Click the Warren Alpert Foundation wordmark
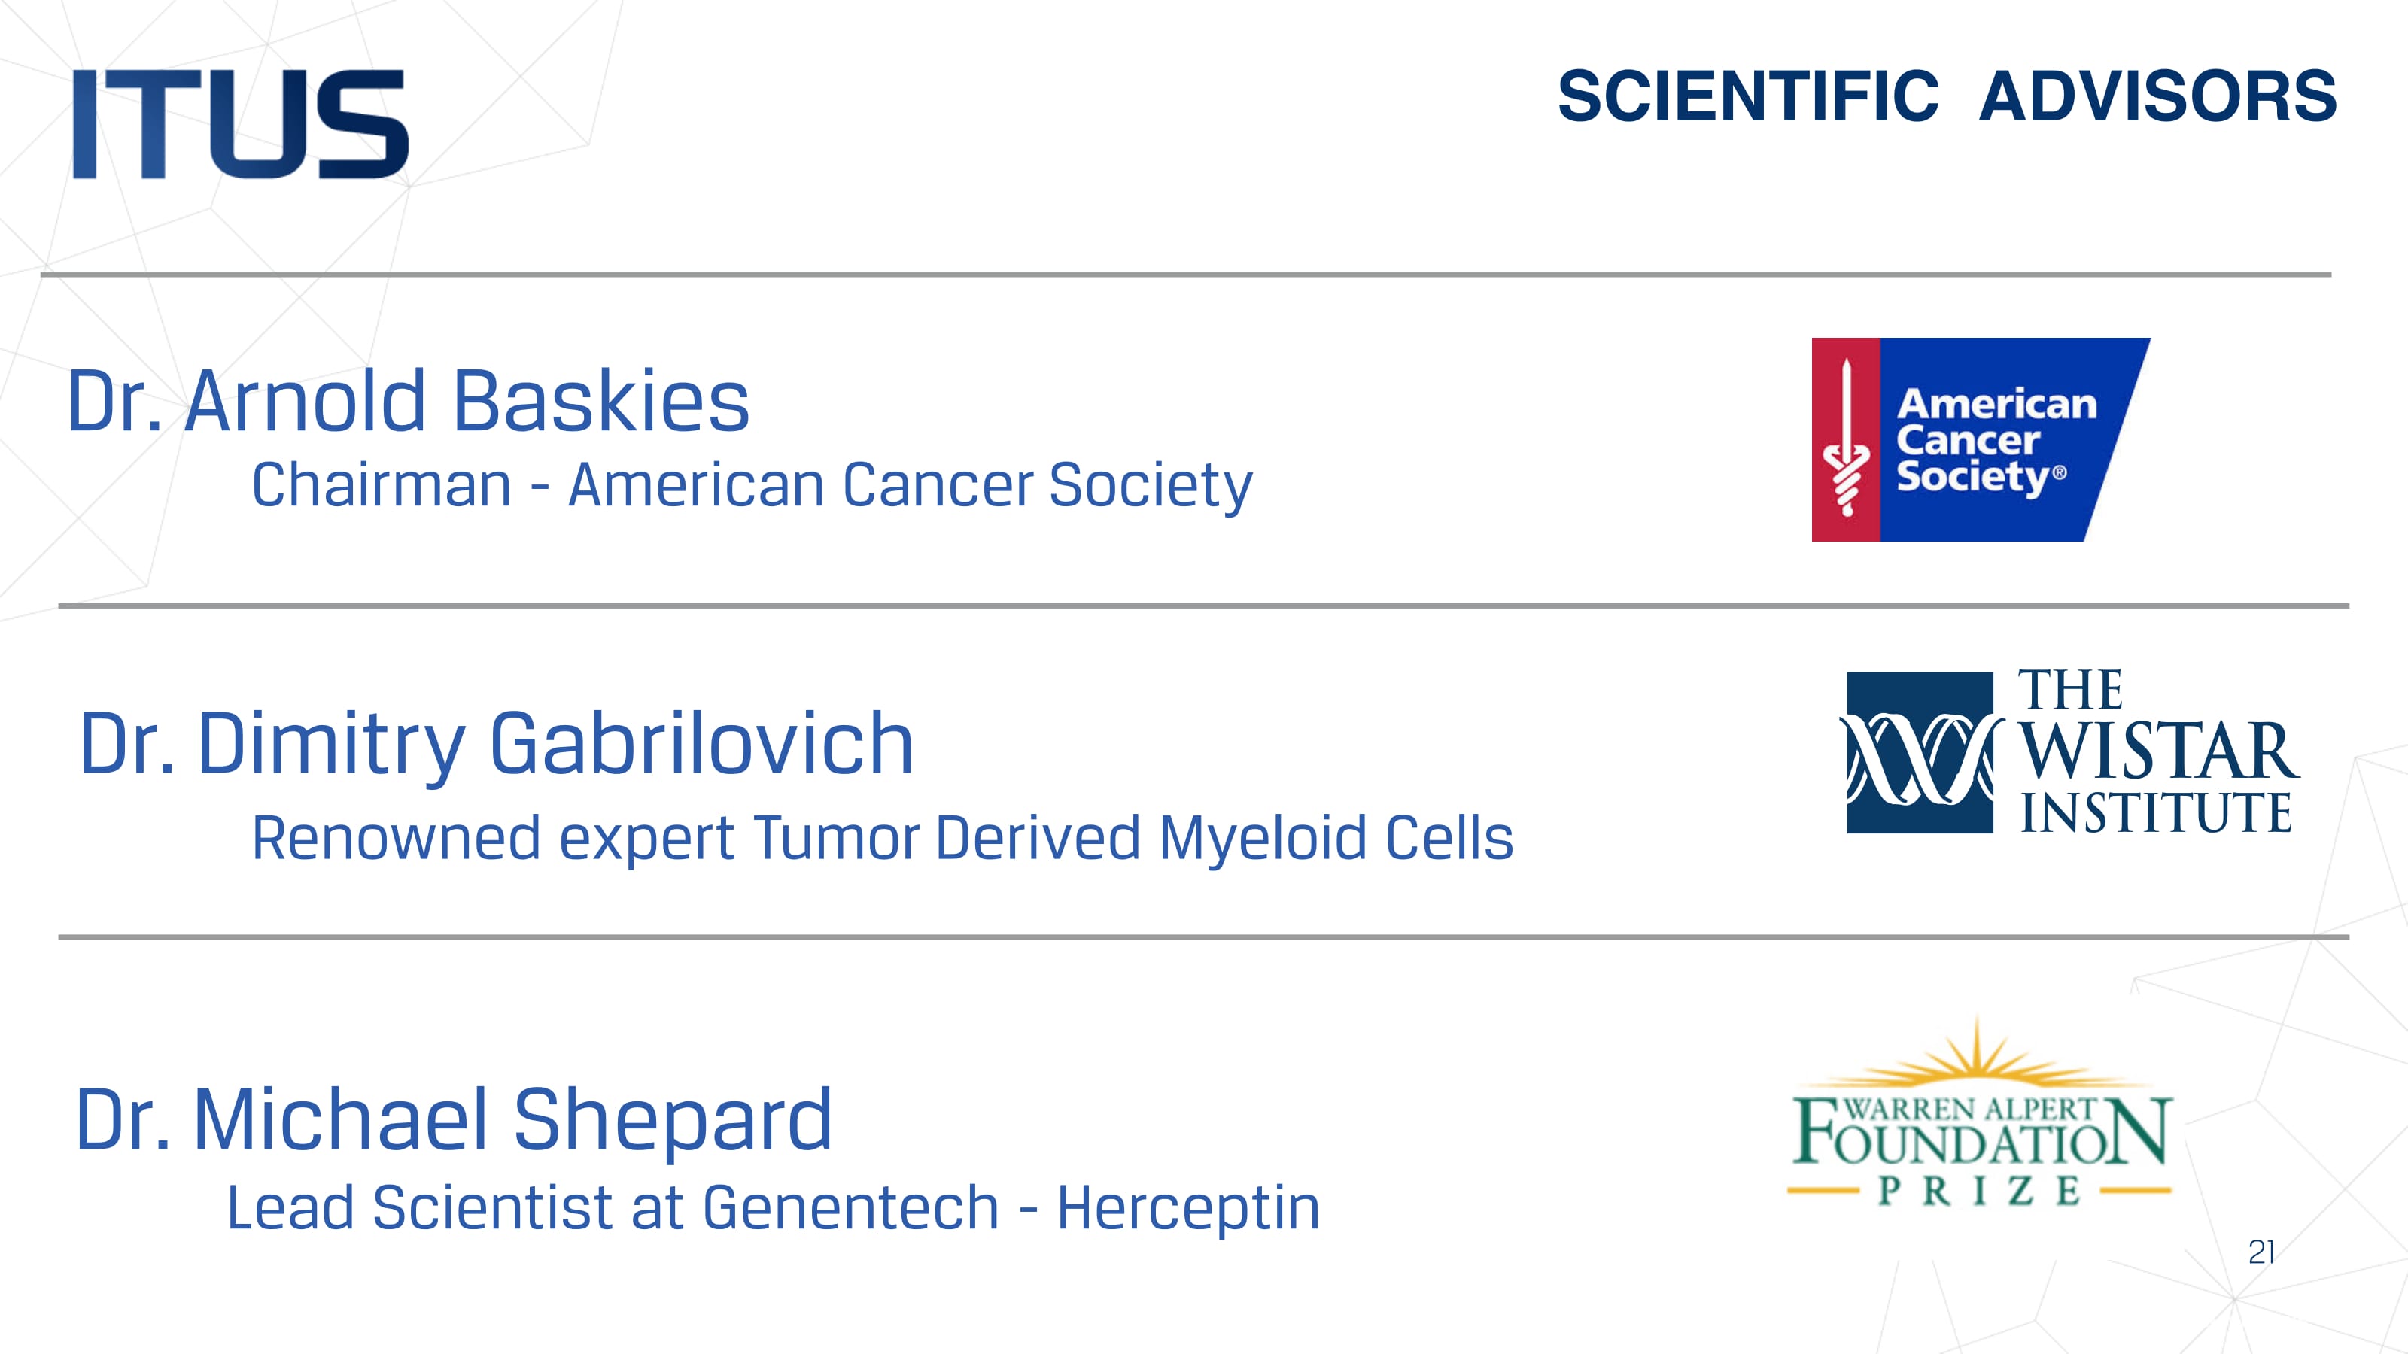 click(1978, 1131)
